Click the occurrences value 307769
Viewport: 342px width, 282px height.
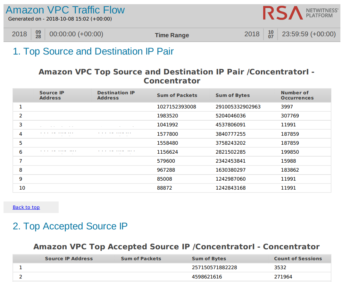click(x=290, y=116)
